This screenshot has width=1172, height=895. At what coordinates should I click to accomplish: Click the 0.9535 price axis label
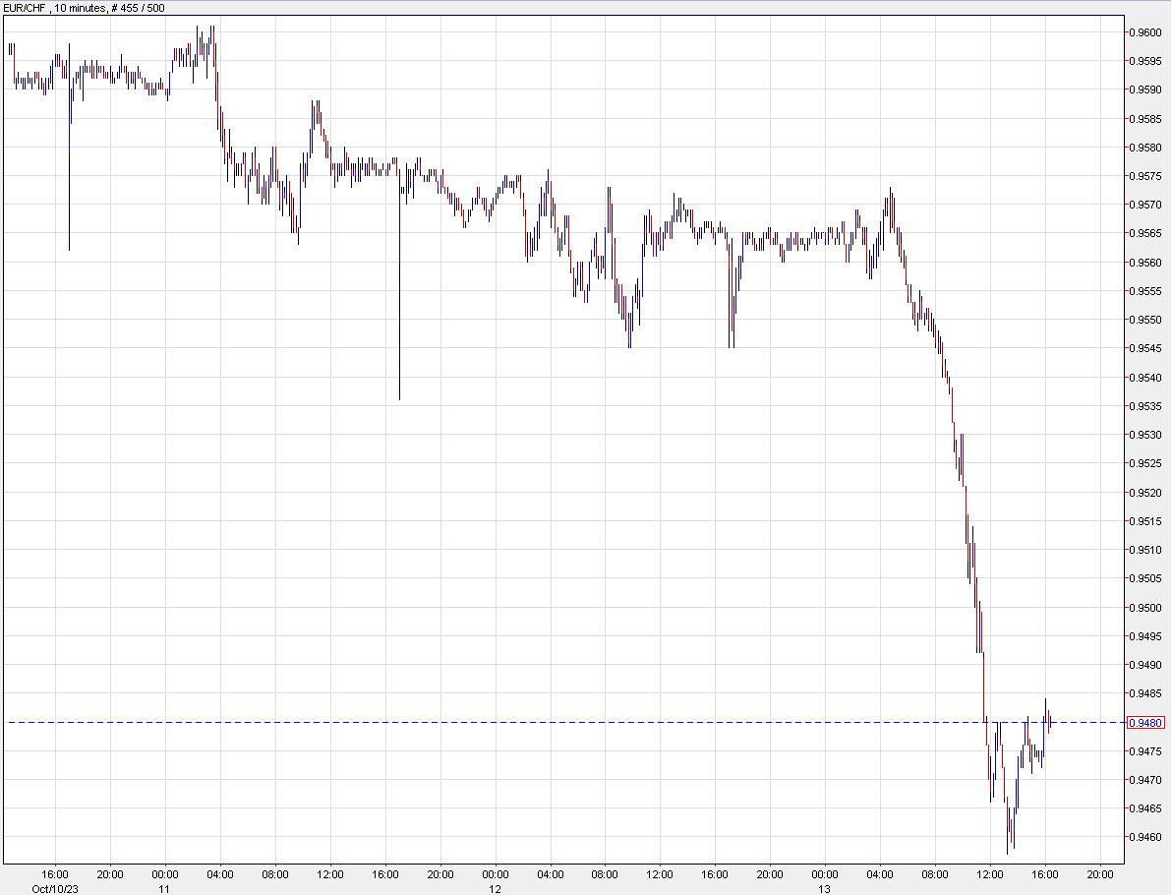(1145, 406)
